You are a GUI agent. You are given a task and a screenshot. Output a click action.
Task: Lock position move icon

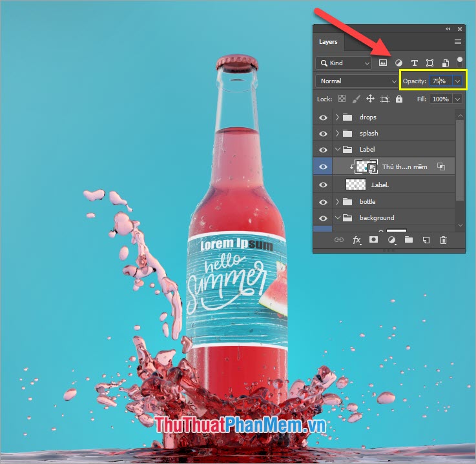pos(370,99)
